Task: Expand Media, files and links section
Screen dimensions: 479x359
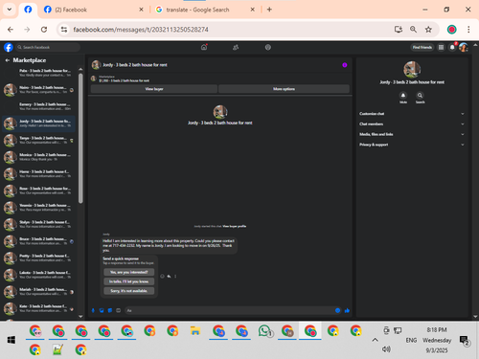Action: point(412,134)
